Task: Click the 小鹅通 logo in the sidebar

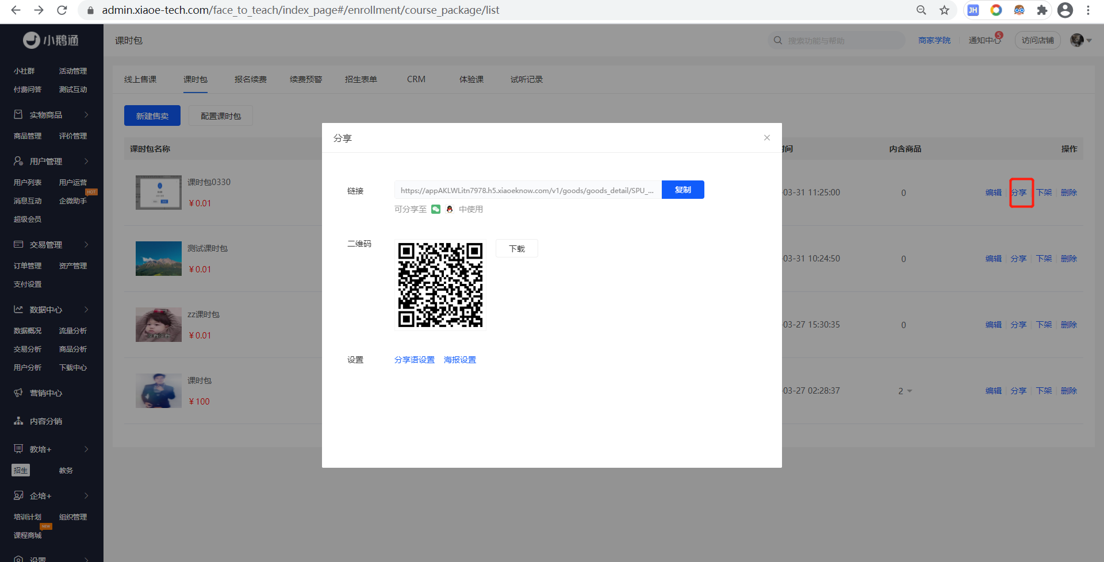Action: point(51,40)
